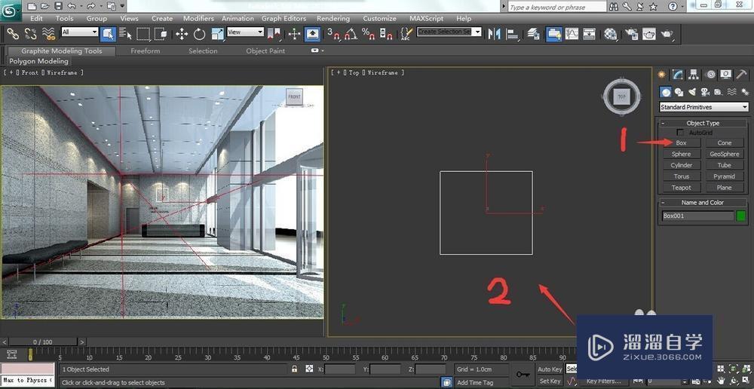This screenshot has width=754, height=389.
Task: Open the application menu logo button
Action: [x=11, y=10]
